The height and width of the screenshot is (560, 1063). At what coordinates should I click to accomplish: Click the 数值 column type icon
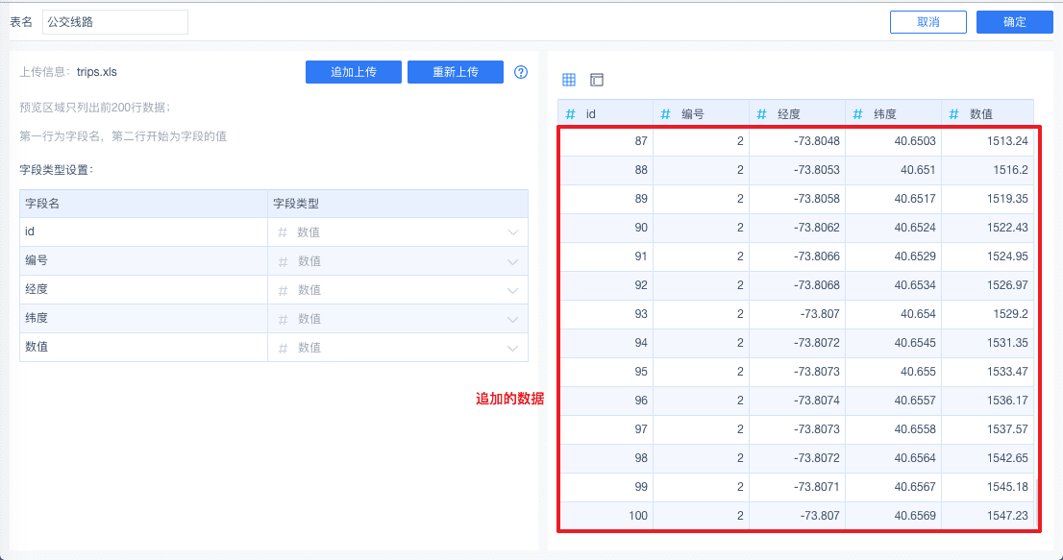(954, 114)
